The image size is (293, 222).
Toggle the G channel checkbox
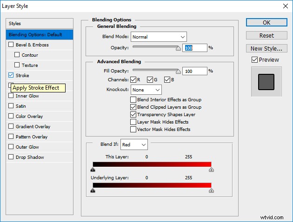click(150, 80)
